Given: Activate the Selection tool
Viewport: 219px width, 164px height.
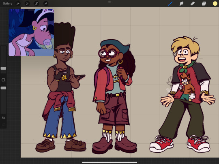Looking at the screenshot, I should [x=36, y=4].
